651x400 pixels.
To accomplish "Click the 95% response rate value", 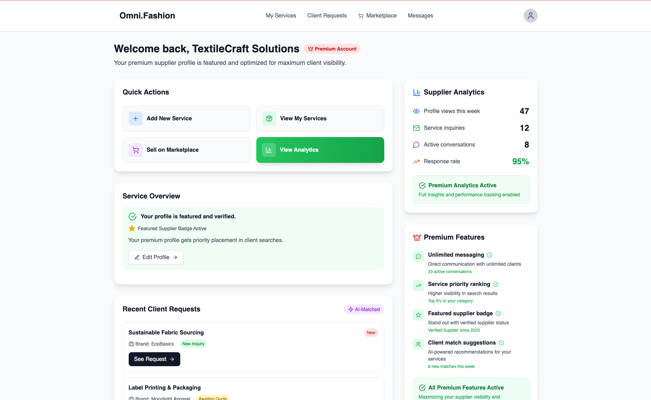I will (x=521, y=161).
